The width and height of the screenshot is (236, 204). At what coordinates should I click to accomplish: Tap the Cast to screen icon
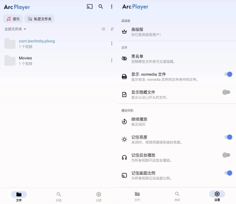click(90, 7)
